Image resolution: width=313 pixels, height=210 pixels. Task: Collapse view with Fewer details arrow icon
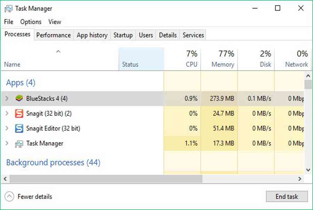[x=9, y=196]
